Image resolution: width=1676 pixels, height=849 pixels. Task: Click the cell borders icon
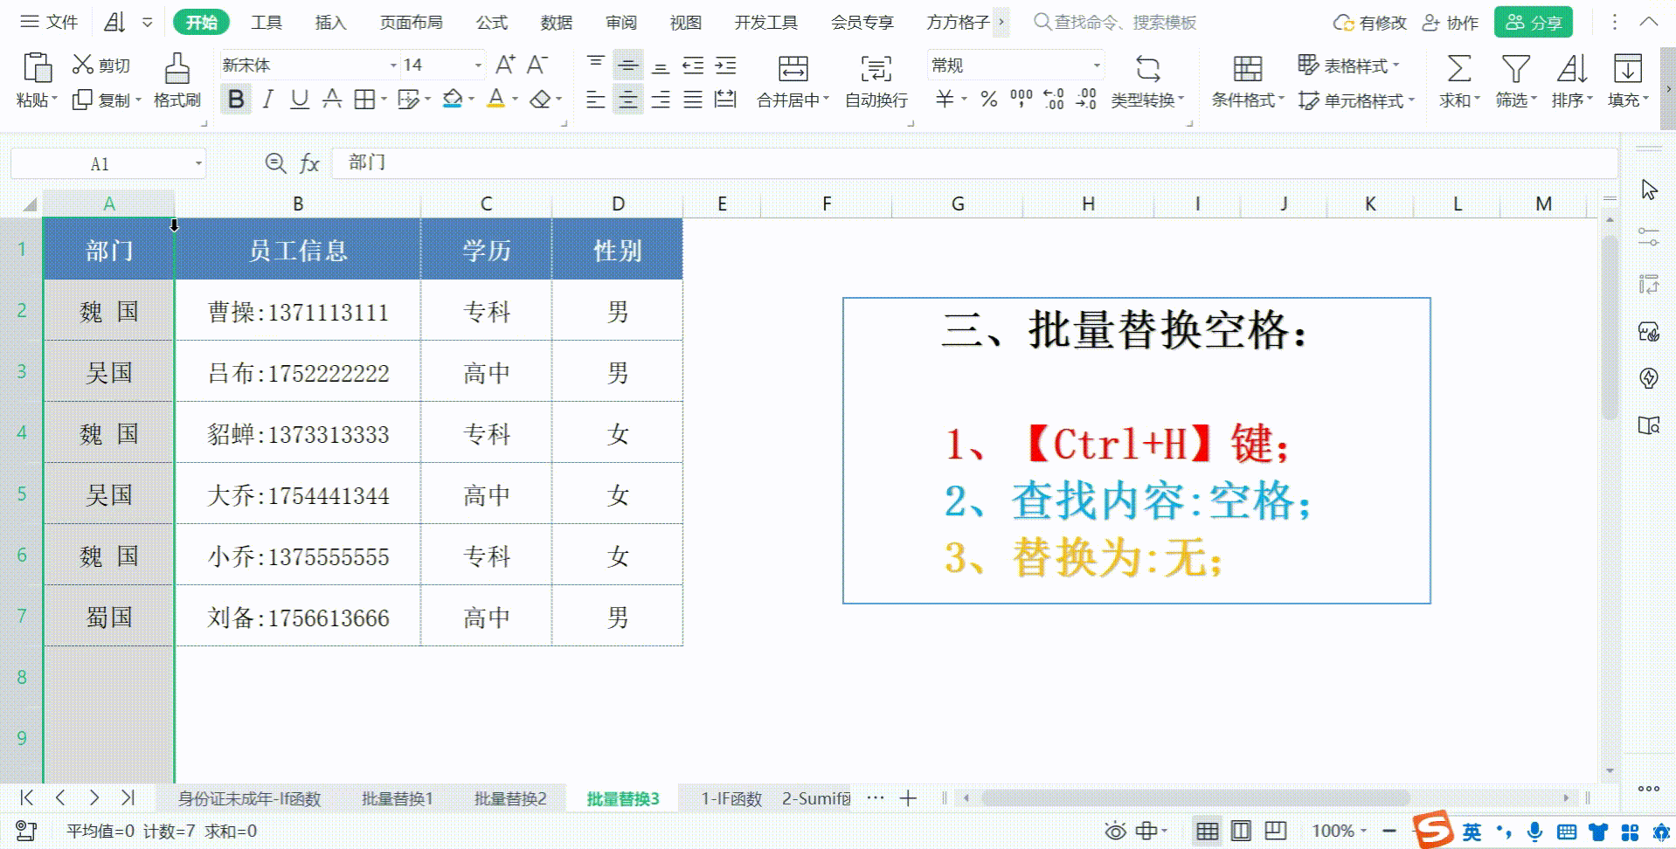coord(364,100)
